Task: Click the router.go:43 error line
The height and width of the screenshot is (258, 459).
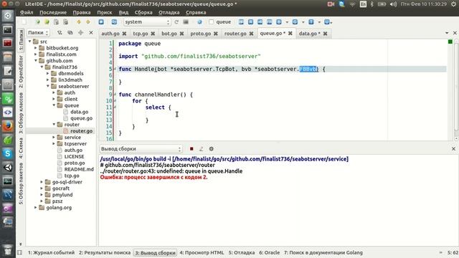Action: [171, 171]
